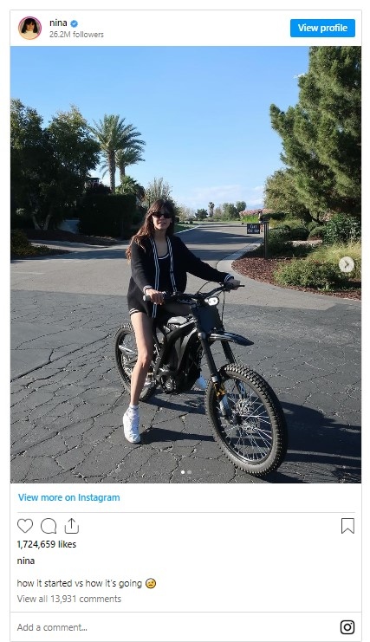The image size is (370, 642).
Task: Click the 26.2M followers text
Action: point(76,35)
